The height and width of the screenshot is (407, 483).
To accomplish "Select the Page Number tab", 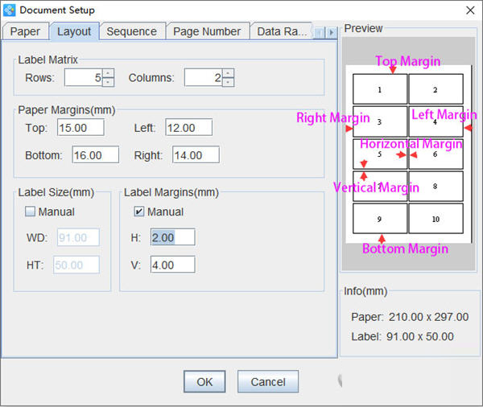I will 207,31.
